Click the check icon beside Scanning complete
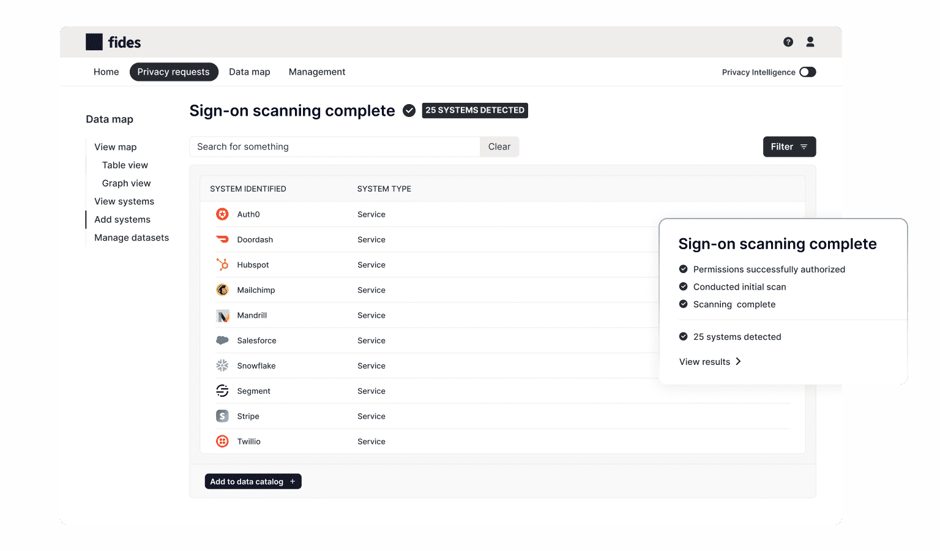 tap(684, 304)
